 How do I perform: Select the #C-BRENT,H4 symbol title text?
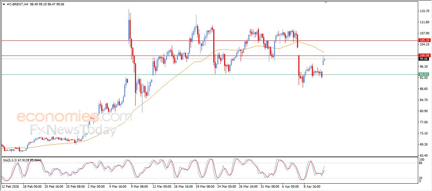click(x=17, y=4)
